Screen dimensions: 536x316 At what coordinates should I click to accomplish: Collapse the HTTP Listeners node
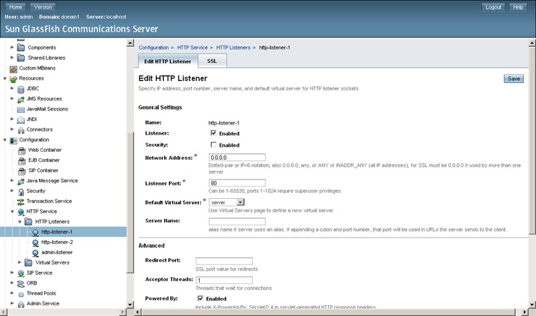pos(19,222)
